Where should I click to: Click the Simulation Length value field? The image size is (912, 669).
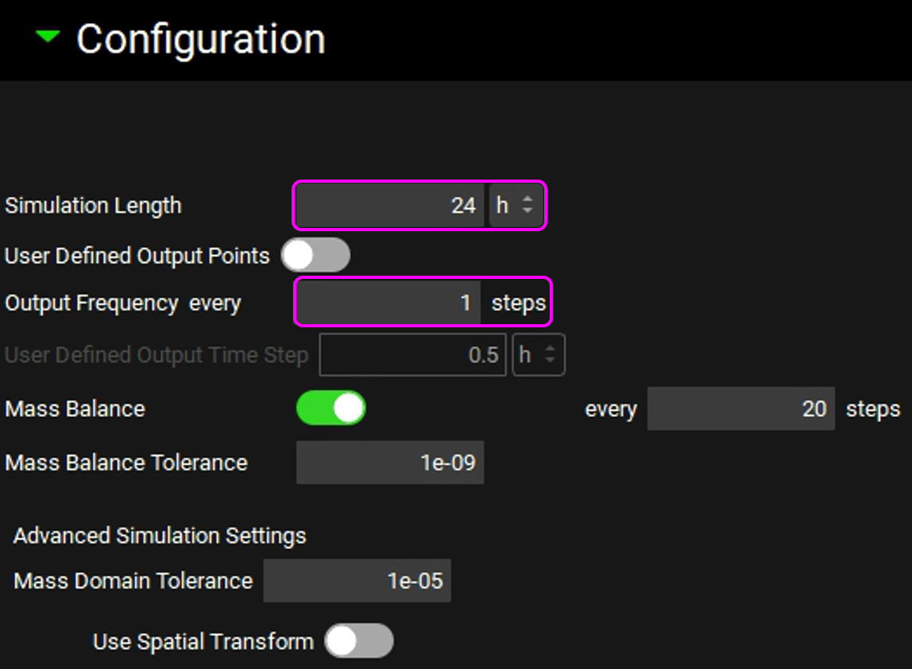[390, 206]
